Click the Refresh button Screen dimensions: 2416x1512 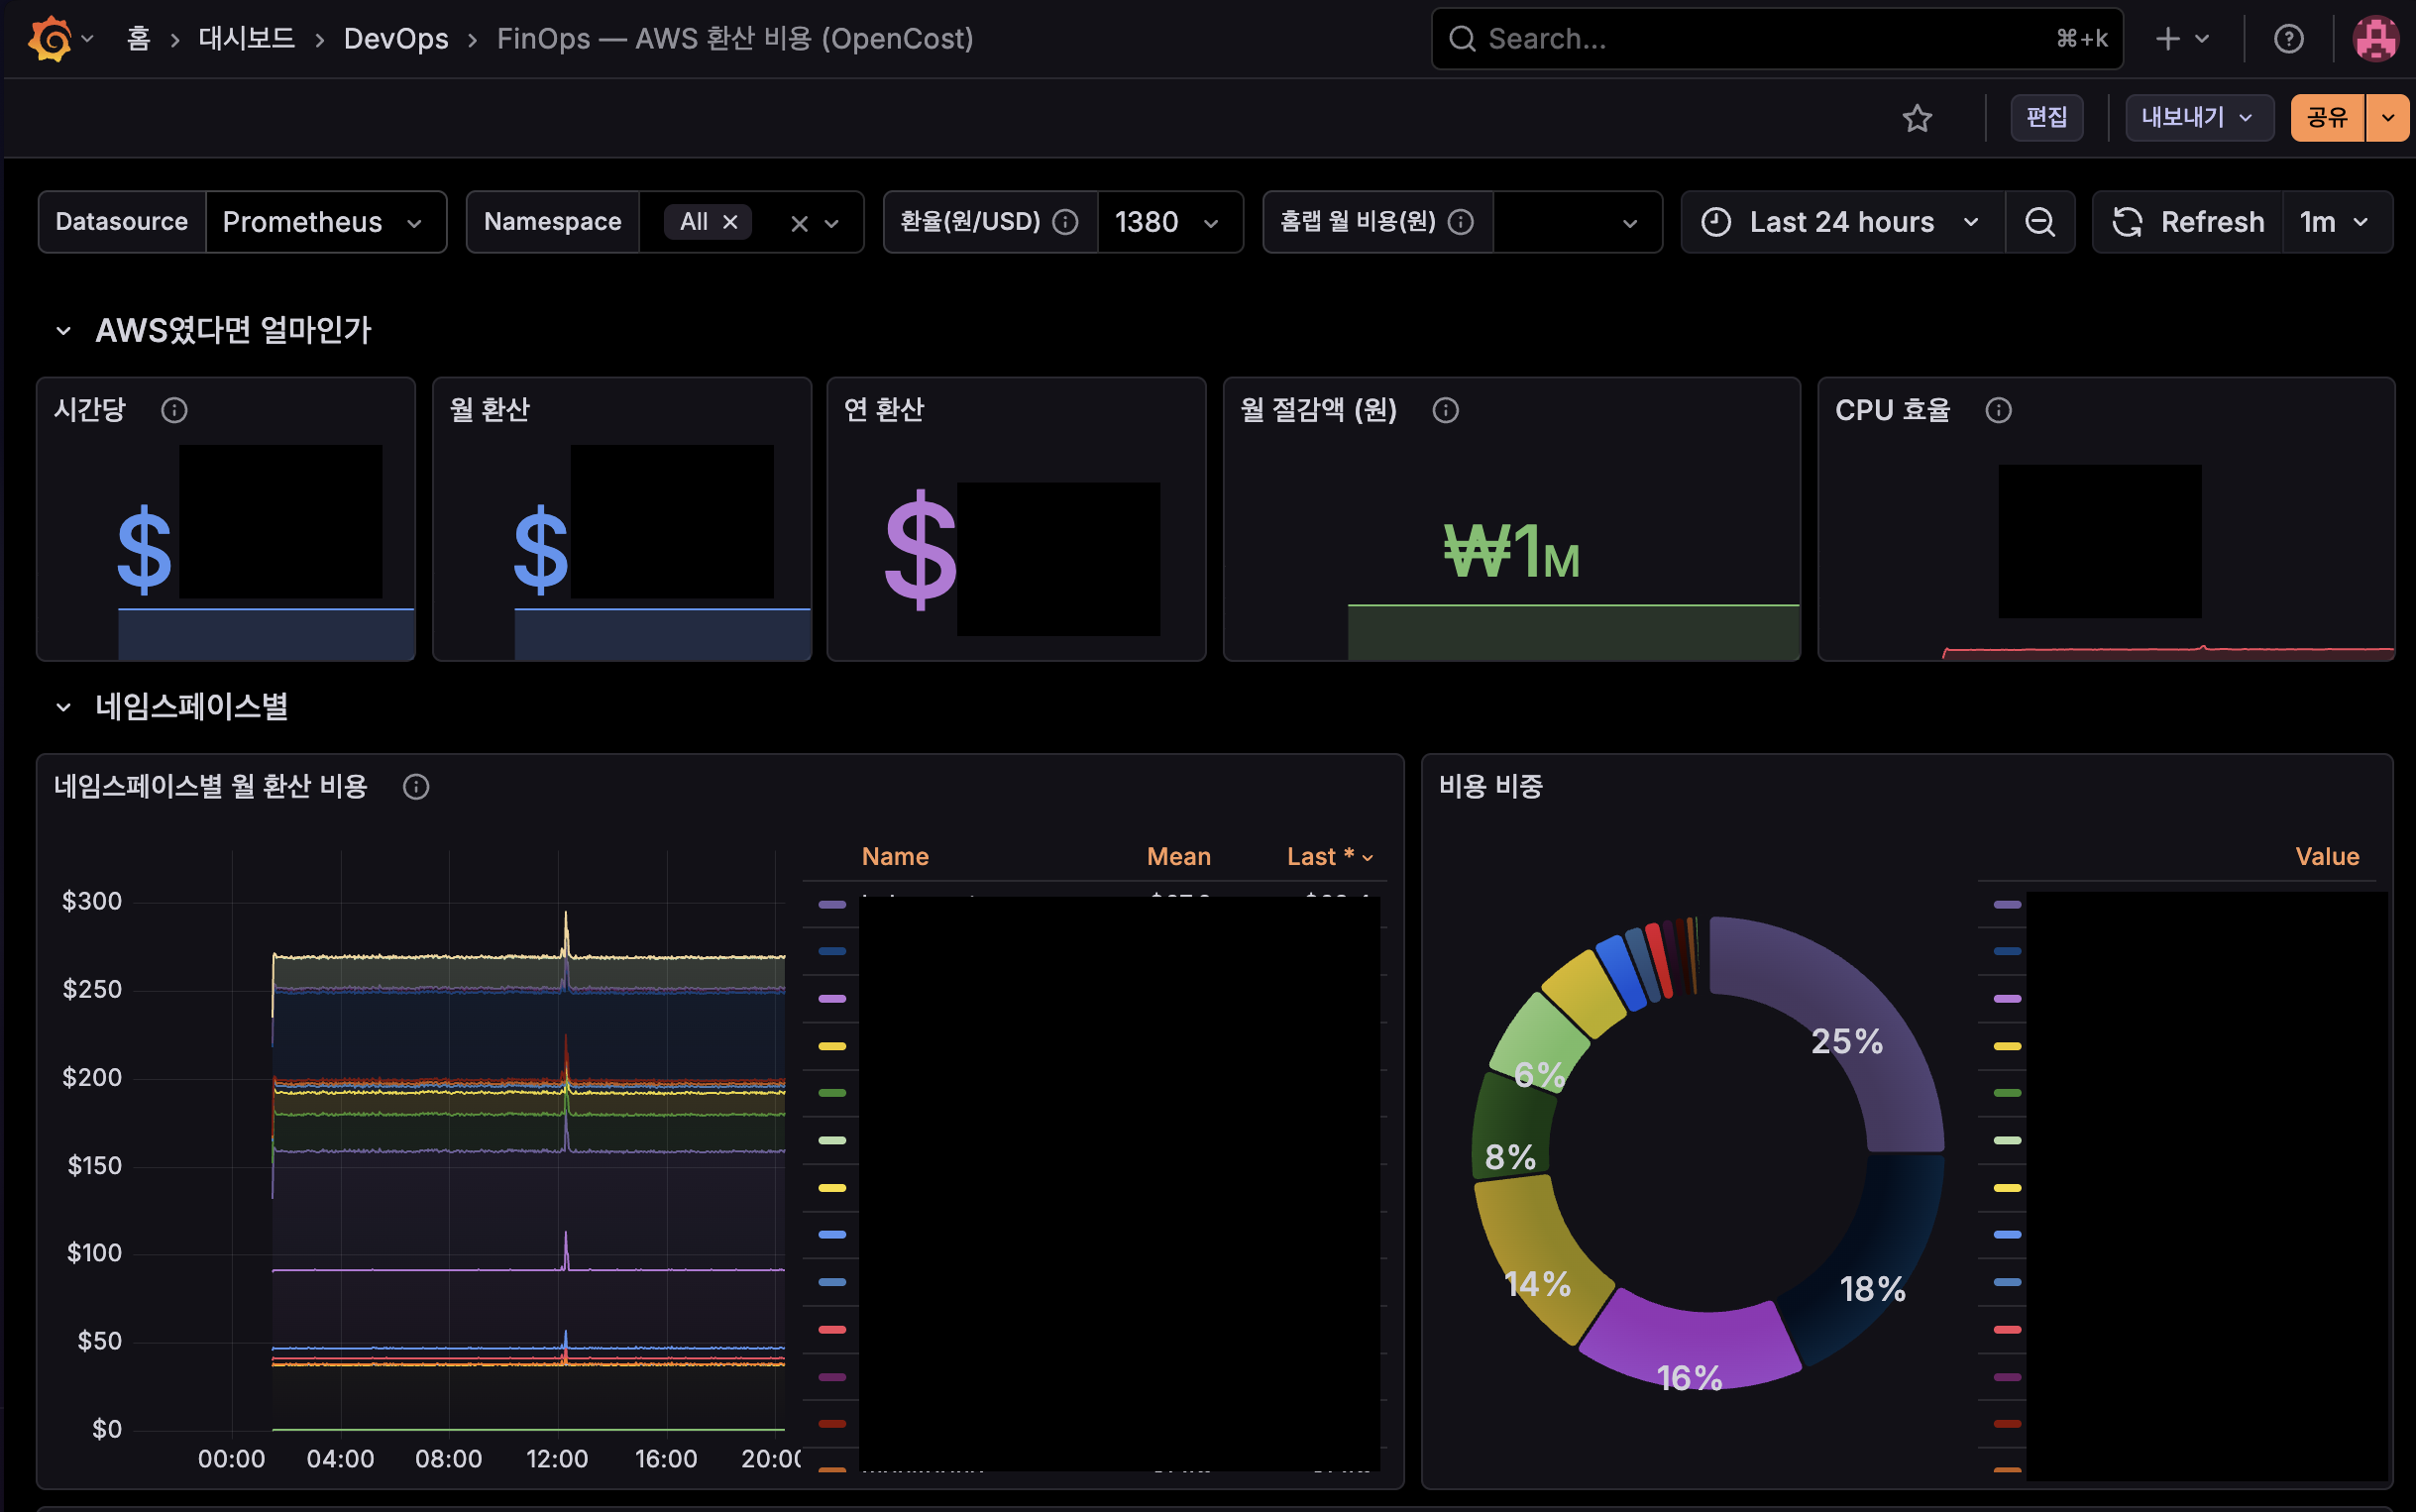pos(2189,222)
